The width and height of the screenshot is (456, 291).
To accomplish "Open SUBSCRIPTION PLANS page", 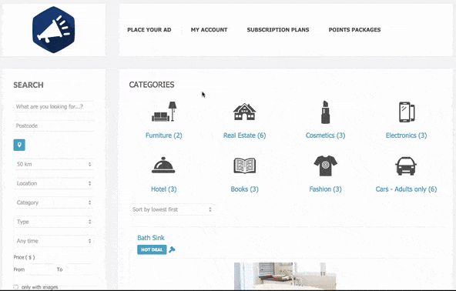I will coord(278,30).
